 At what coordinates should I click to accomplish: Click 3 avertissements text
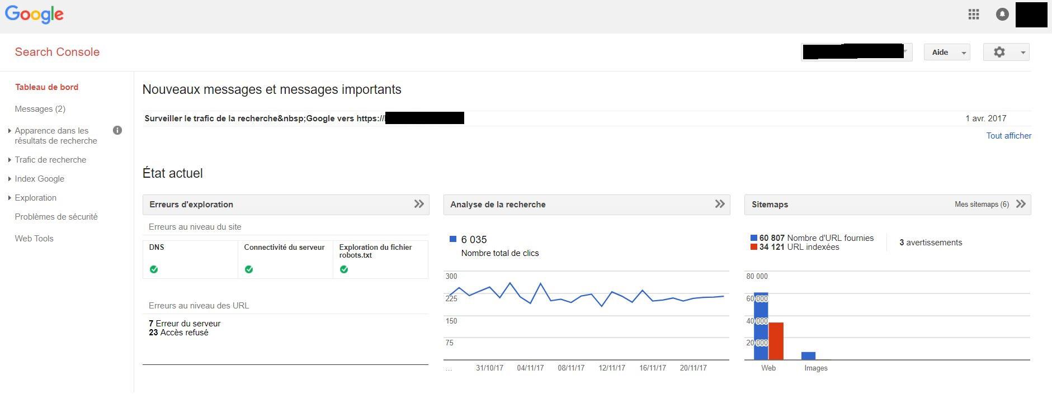931,243
